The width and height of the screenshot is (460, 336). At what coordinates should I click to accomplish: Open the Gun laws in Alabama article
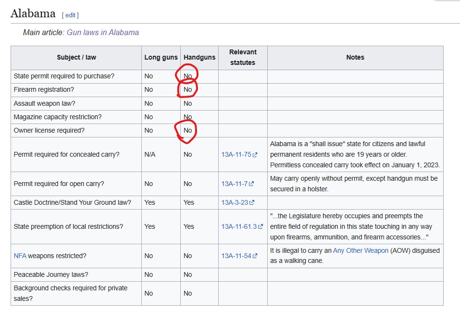click(x=103, y=32)
